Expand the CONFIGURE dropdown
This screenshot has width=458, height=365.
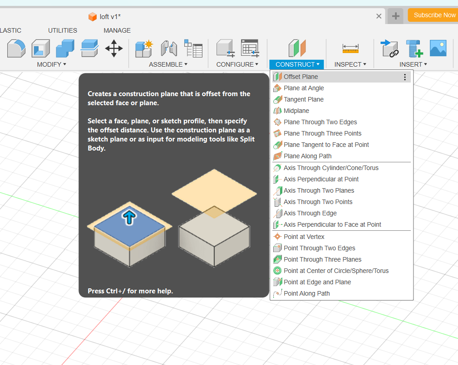237,64
